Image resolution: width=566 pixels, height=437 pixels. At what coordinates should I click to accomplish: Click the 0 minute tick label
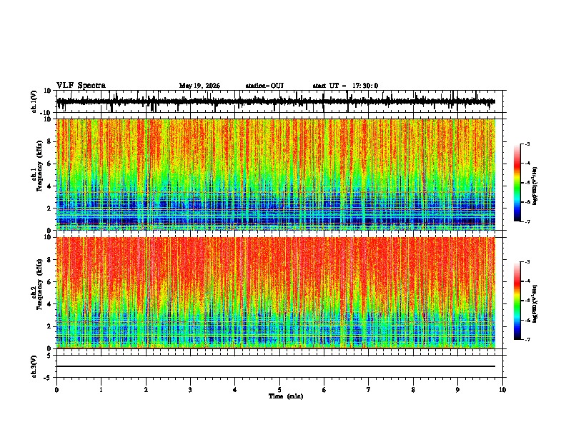[x=56, y=390]
